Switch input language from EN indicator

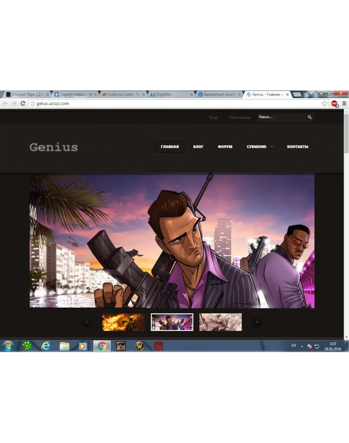[293, 346]
